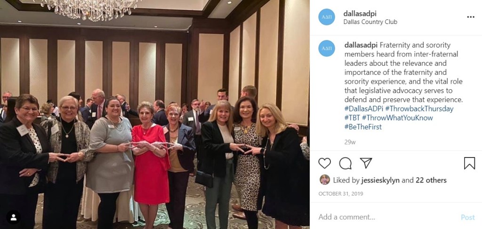The height and width of the screenshot is (229, 482).
Task: Open jessieskylyn's liker profile picture
Action: point(325,180)
